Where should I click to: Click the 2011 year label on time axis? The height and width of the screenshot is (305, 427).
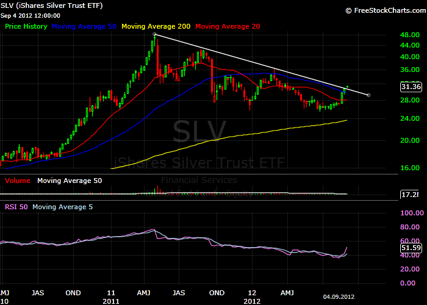tap(111, 301)
